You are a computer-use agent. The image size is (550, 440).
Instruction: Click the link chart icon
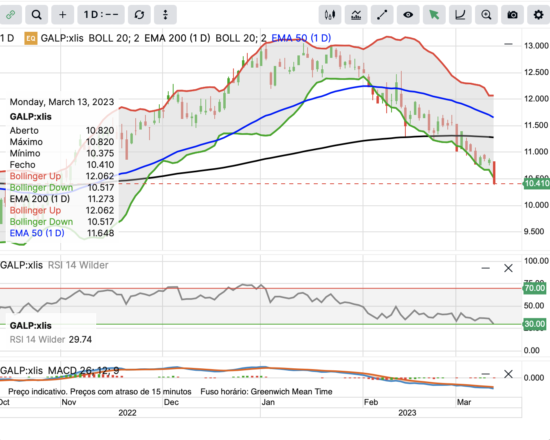(x=11, y=15)
